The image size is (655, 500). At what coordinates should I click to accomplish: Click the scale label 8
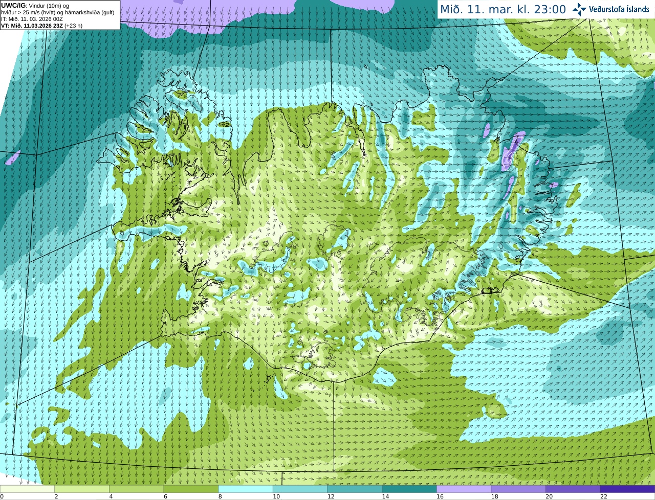click(x=220, y=496)
